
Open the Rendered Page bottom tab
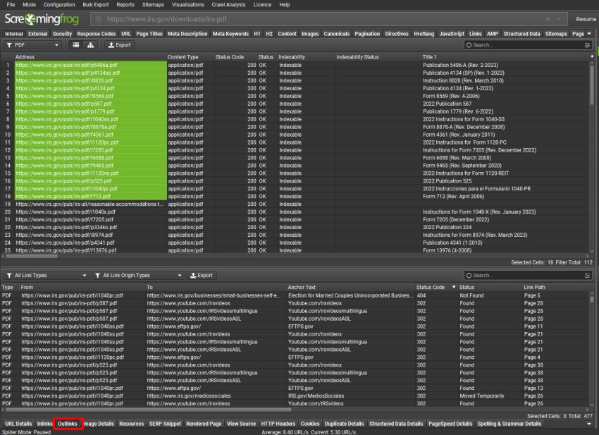click(x=204, y=424)
